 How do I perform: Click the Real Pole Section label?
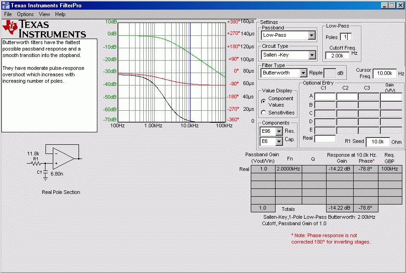[x=61, y=192]
